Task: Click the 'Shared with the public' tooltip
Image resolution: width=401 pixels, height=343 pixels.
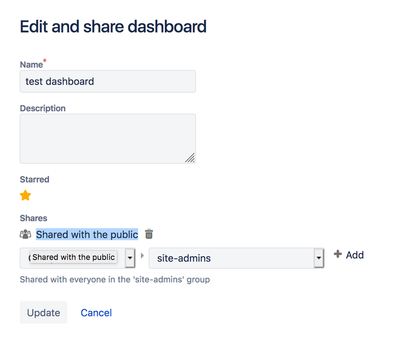Action: [x=73, y=257]
